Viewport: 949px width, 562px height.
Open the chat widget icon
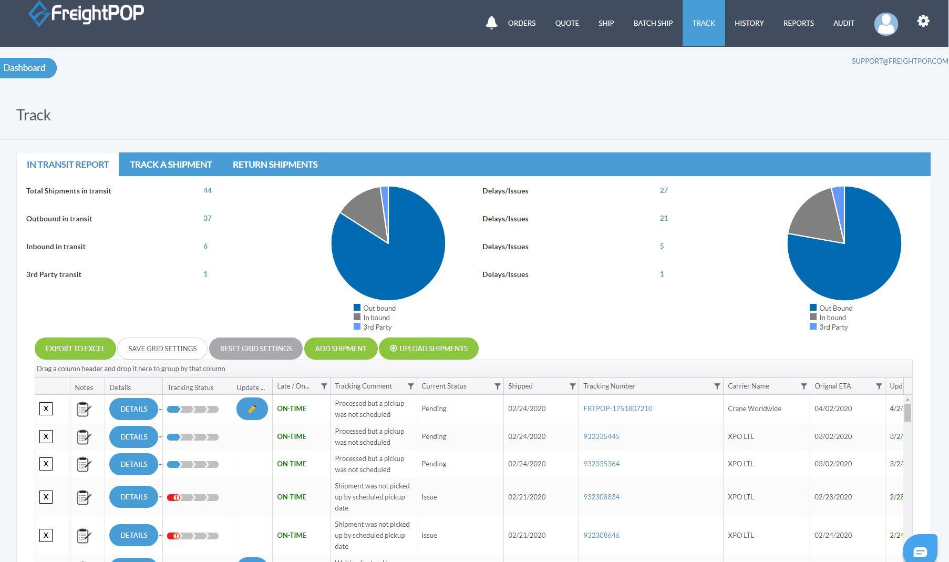(x=920, y=550)
